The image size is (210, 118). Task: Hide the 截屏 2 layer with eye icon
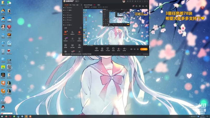(x=64, y=10)
